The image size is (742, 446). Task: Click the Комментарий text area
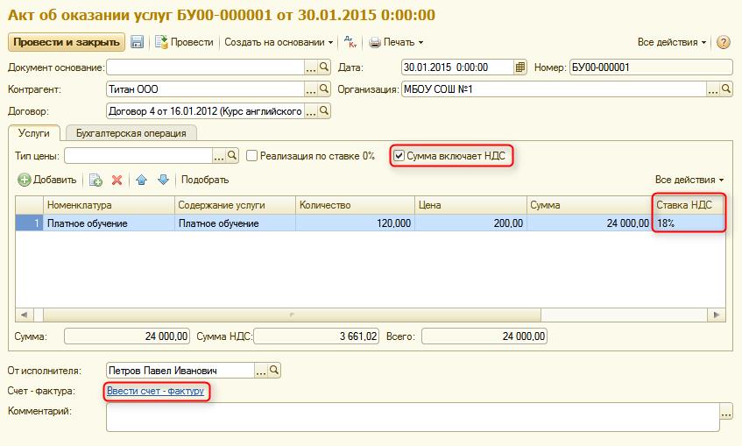[413, 417]
